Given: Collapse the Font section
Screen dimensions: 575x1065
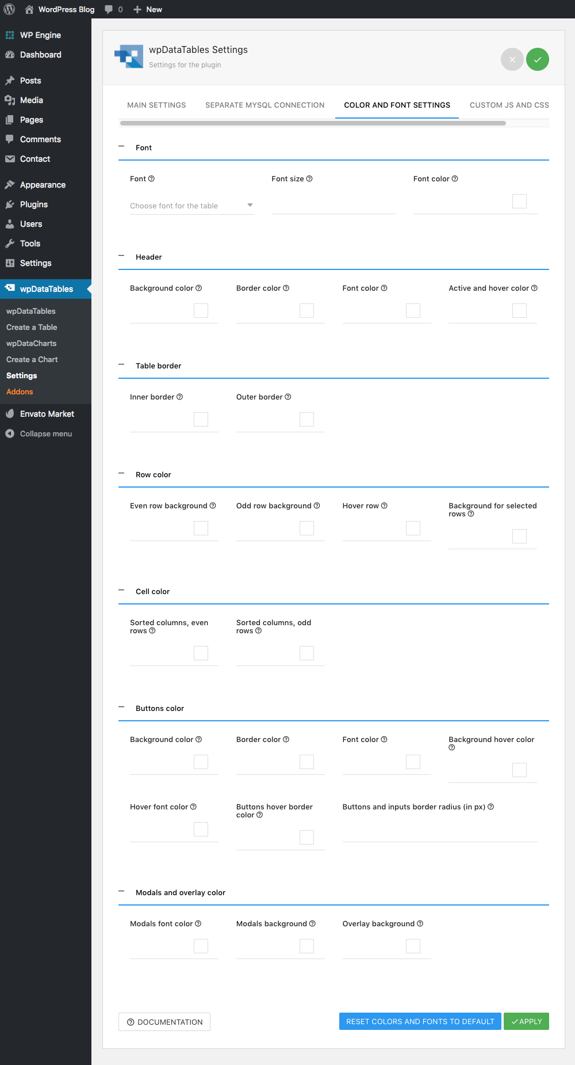Looking at the screenshot, I should [121, 147].
